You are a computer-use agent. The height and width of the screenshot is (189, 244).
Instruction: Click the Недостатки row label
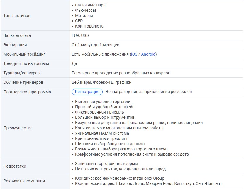tap(15, 166)
